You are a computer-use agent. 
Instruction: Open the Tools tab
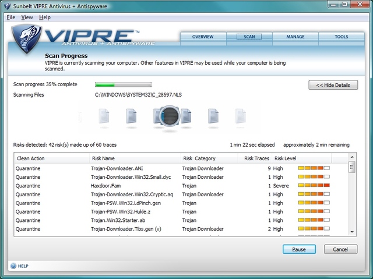click(x=342, y=37)
